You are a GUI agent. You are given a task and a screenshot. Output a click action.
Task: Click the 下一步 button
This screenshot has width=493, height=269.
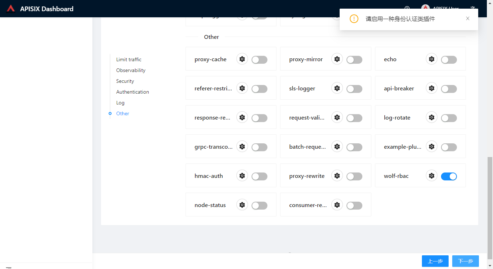pyautogui.click(x=466, y=261)
